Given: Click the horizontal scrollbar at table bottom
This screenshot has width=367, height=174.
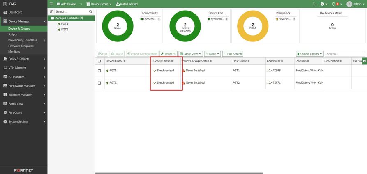Looking at the screenshot, I should 179,173.
